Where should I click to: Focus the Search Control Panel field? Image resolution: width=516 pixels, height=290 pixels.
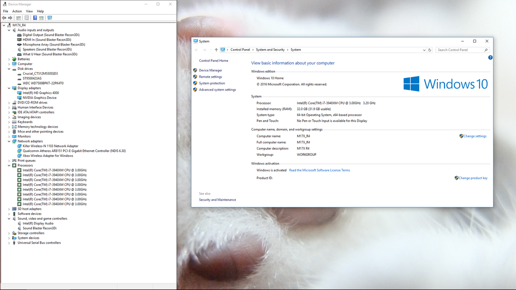pyautogui.click(x=463, y=50)
